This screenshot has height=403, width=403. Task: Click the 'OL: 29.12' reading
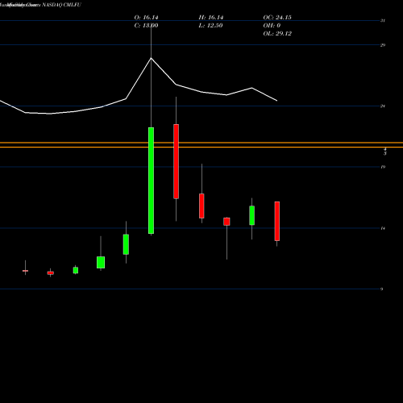click(277, 34)
